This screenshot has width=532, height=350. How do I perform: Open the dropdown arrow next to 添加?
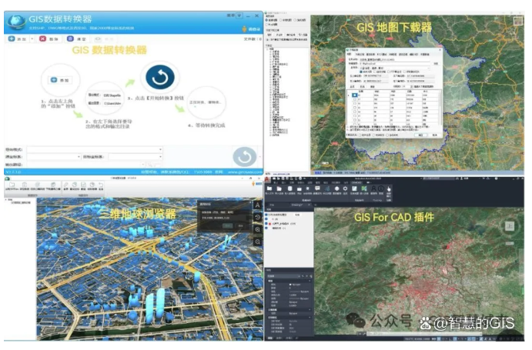[x=31, y=38]
